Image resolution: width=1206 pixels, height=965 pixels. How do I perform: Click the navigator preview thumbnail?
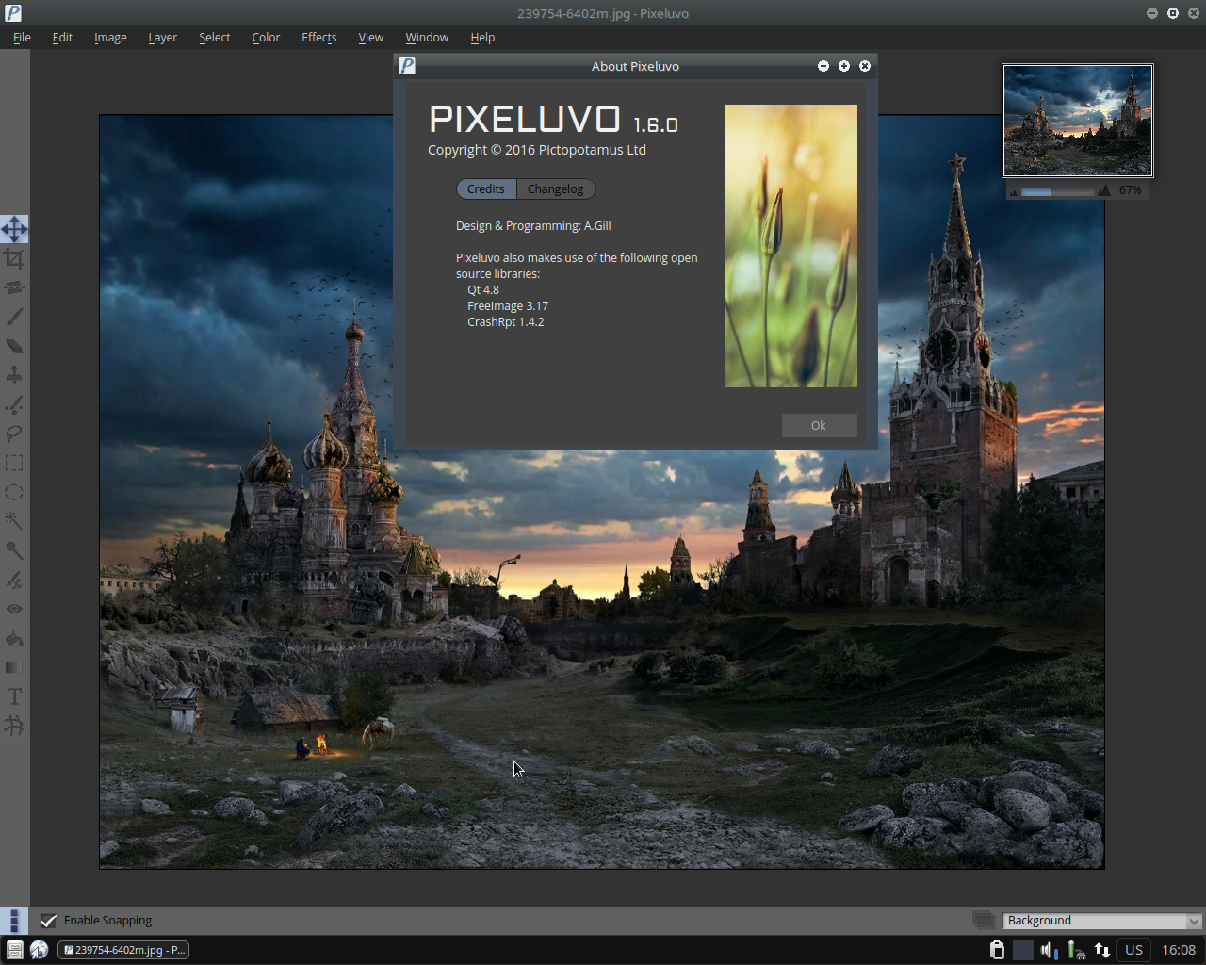1078,121
